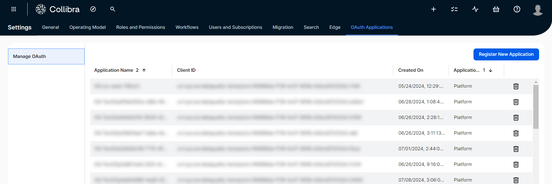Open the tasks checklist icon

[454, 9]
